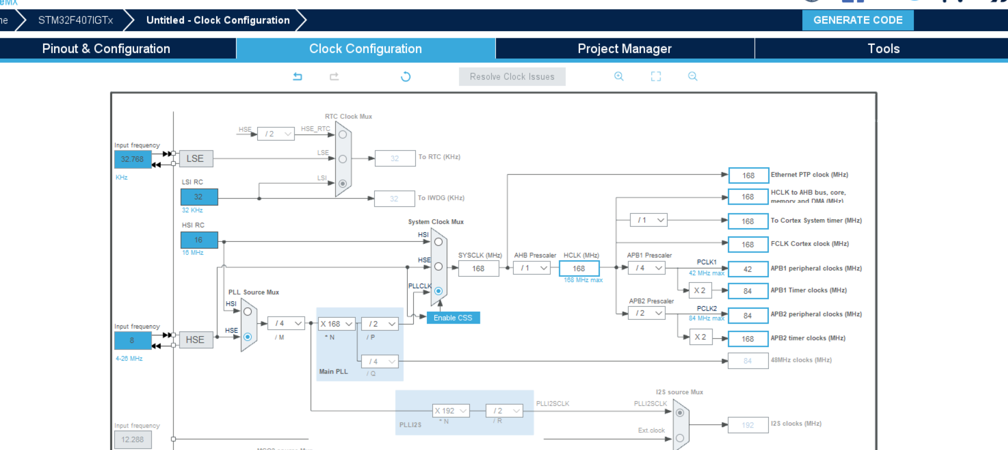
Task: Click the I2S clocks 192 value
Action: 748,425
